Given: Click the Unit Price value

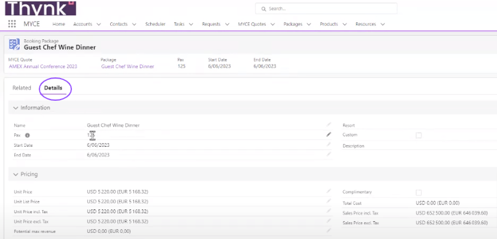Looking at the screenshot, I should click(117, 192).
